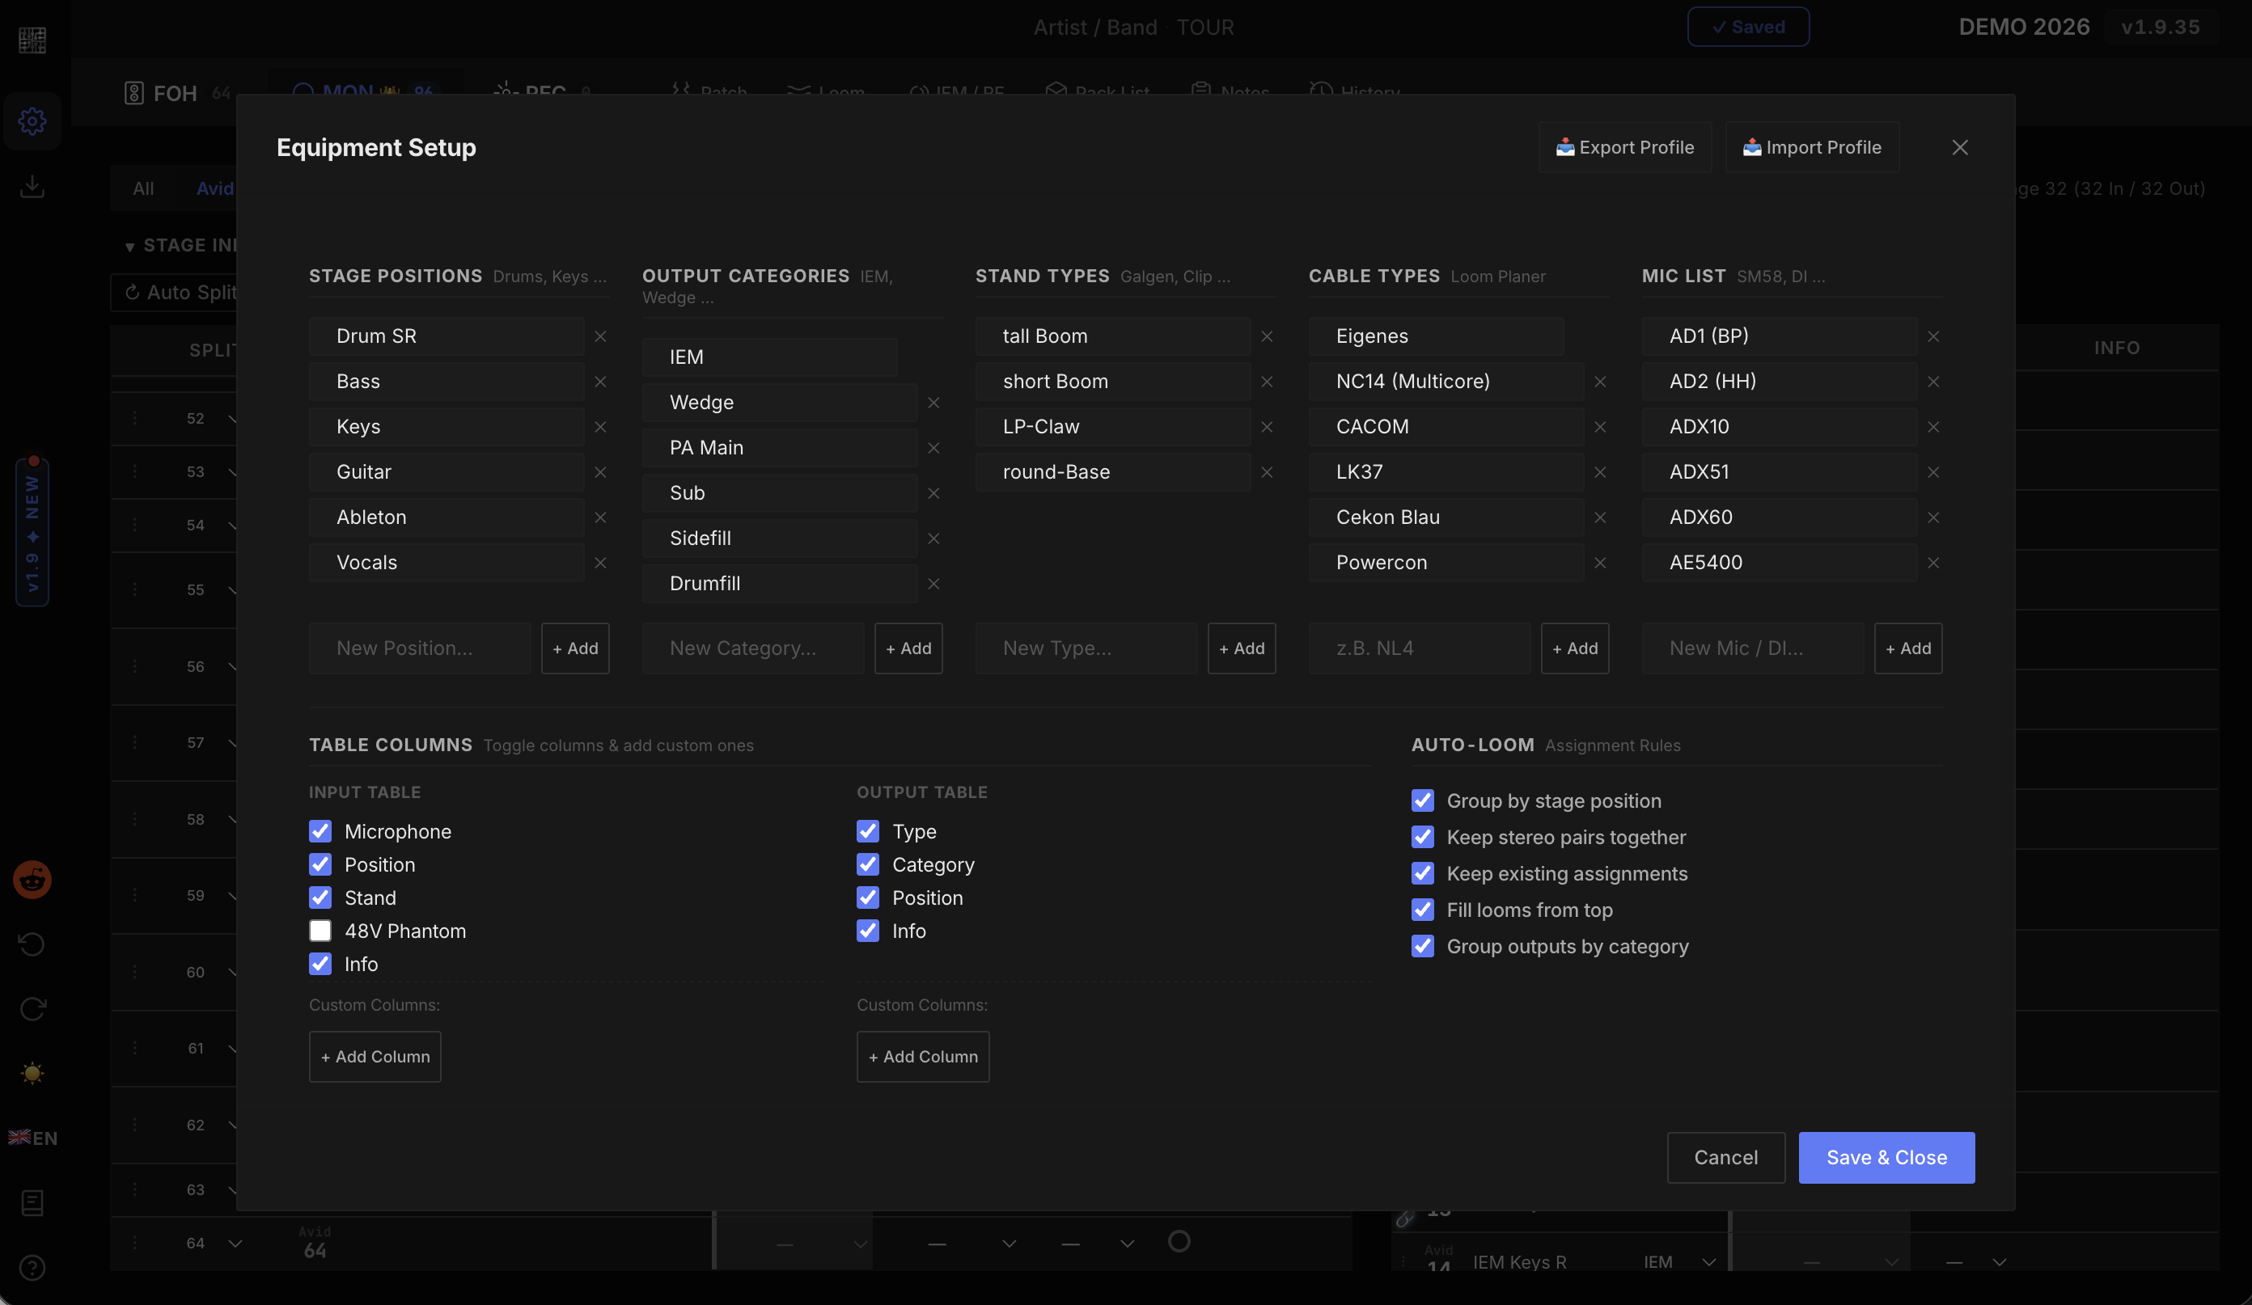Remove Keys stage position entry
Viewport: 2252px width, 1305px height.
[x=600, y=427]
